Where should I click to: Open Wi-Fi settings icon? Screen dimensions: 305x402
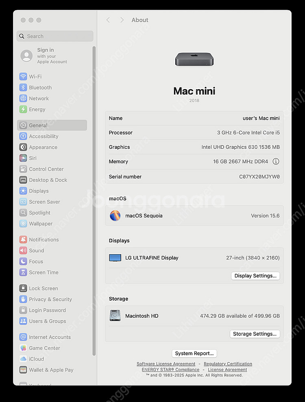(23, 77)
